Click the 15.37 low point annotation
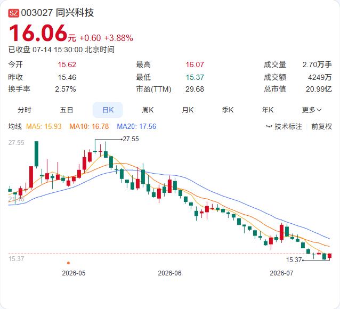This screenshot has height=309, width=340. 294,260
